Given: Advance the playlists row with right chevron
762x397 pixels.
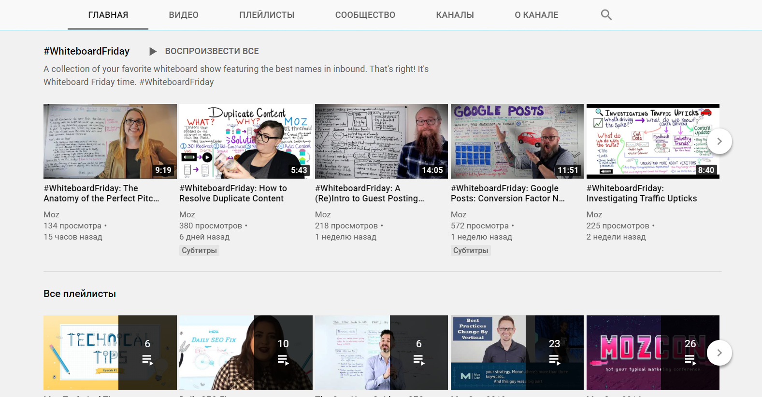Looking at the screenshot, I should point(719,353).
